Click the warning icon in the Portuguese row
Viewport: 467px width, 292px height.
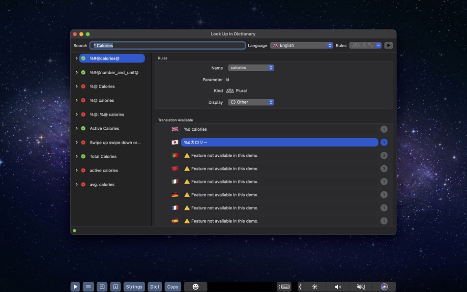point(187,155)
